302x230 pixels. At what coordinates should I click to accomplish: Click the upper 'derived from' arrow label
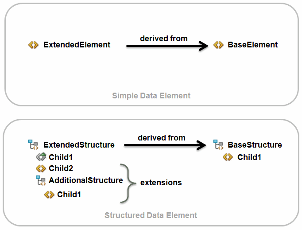(x=164, y=39)
